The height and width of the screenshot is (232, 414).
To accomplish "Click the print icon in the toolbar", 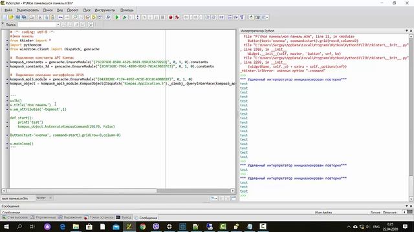I will point(32,17).
